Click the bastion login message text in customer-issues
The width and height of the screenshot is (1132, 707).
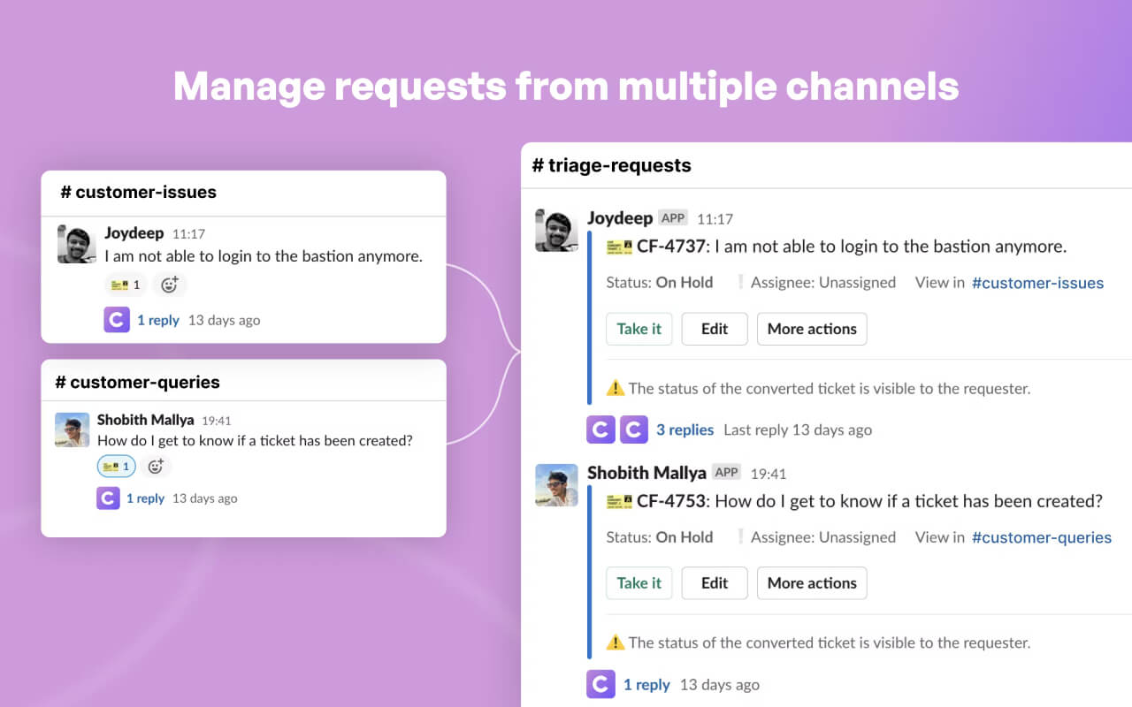coord(264,256)
